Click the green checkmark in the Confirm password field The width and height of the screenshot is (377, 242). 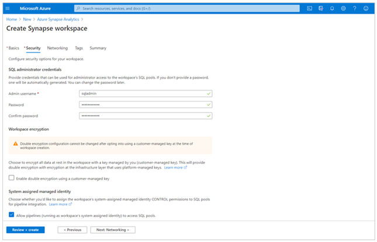pyautogui.click(x=209, y=116)
